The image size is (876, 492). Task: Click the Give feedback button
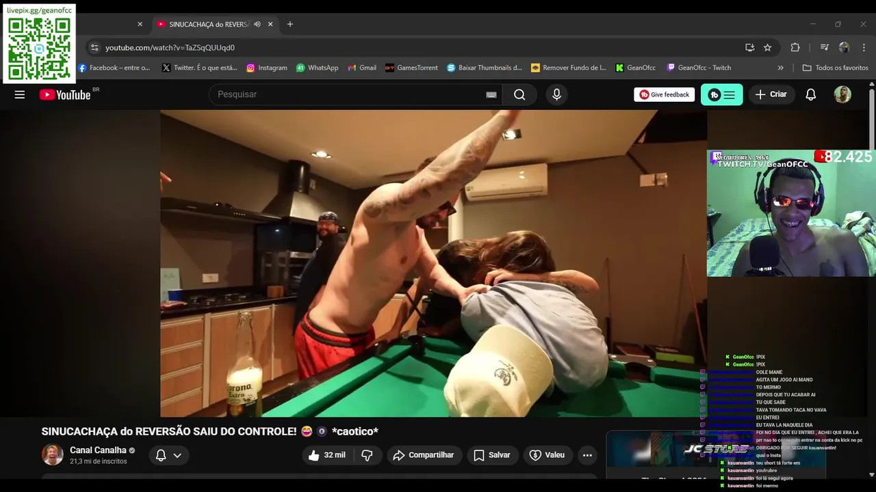[x=664, y=94]
